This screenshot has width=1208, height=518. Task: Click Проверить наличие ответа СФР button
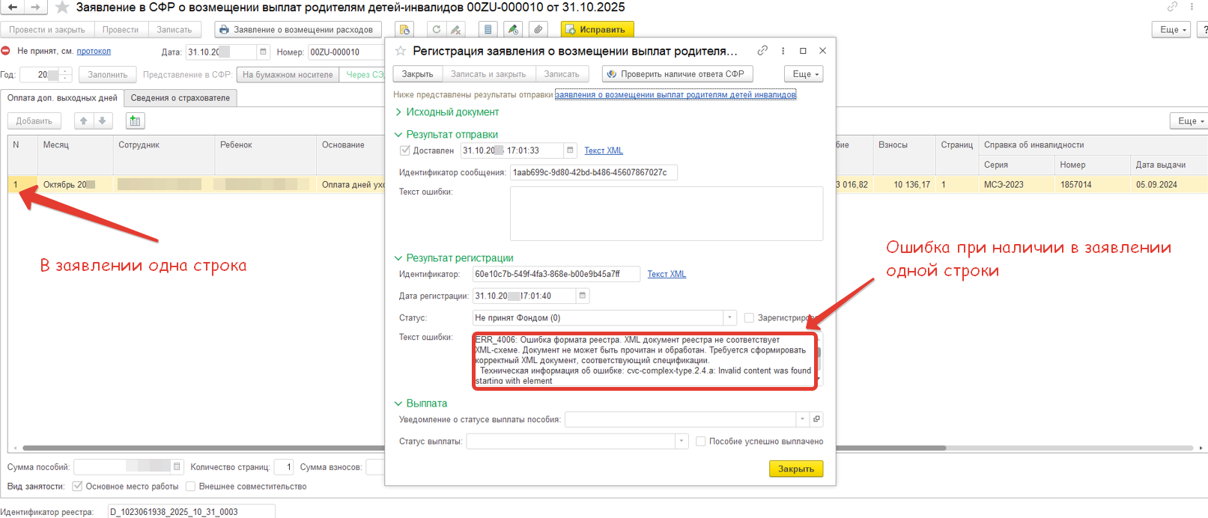(677, 74)
